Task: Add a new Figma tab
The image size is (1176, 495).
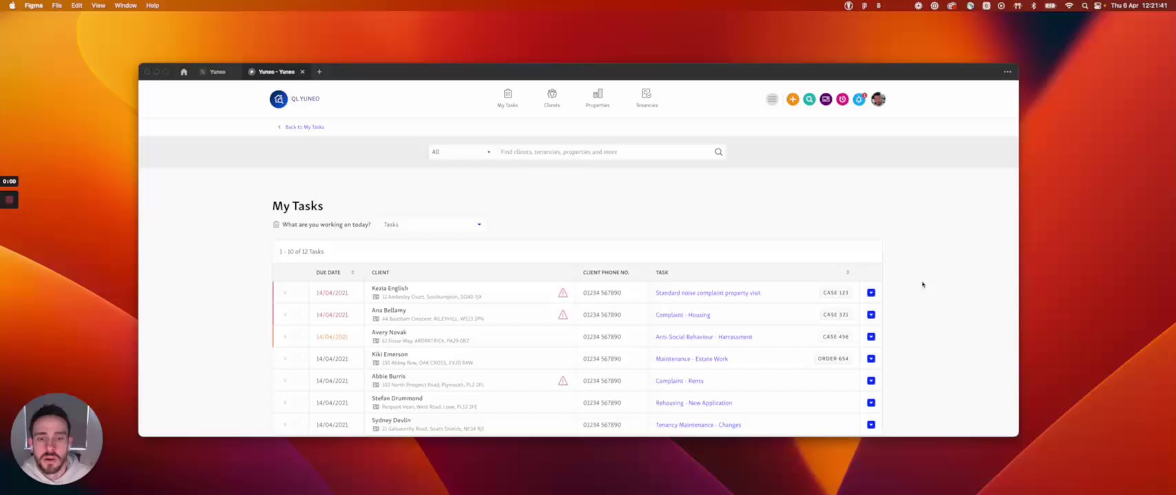Action: (x=319, y=71)
